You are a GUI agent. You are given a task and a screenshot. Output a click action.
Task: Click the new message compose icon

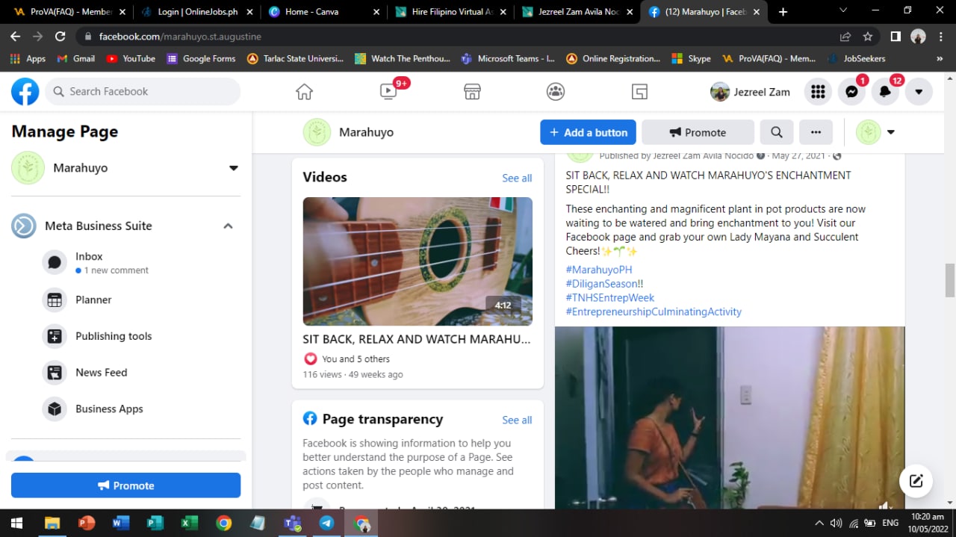916,481
